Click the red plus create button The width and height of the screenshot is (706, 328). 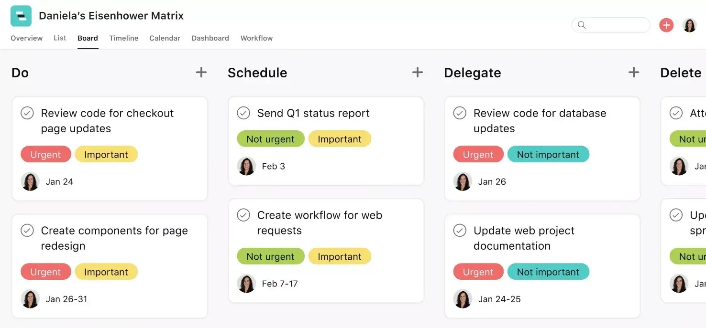[x=666, y=25]
